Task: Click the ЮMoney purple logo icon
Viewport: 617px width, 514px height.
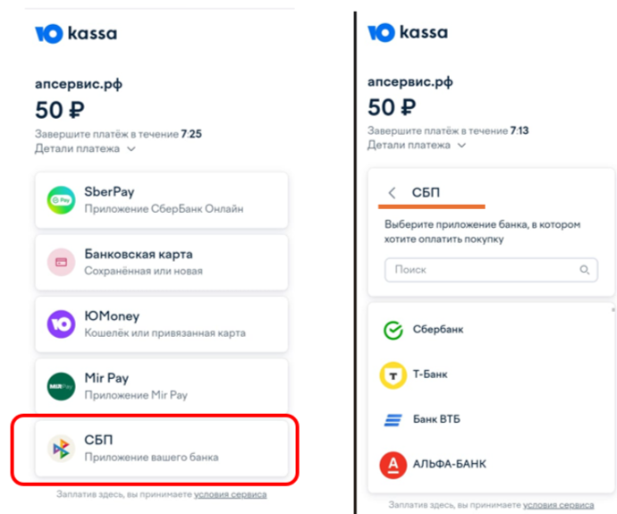Action: (x=61, y=324)
